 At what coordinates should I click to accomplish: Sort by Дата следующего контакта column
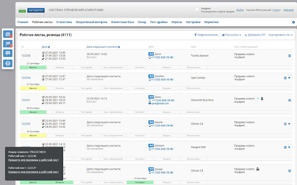click(103, 47)
